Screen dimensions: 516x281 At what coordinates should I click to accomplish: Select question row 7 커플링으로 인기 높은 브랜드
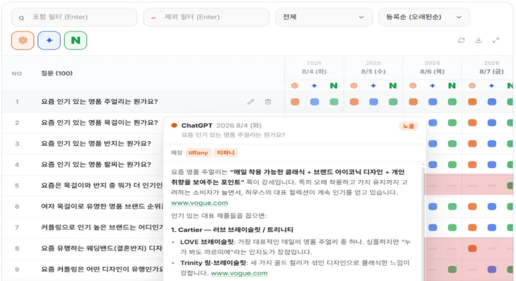(102, 228)
